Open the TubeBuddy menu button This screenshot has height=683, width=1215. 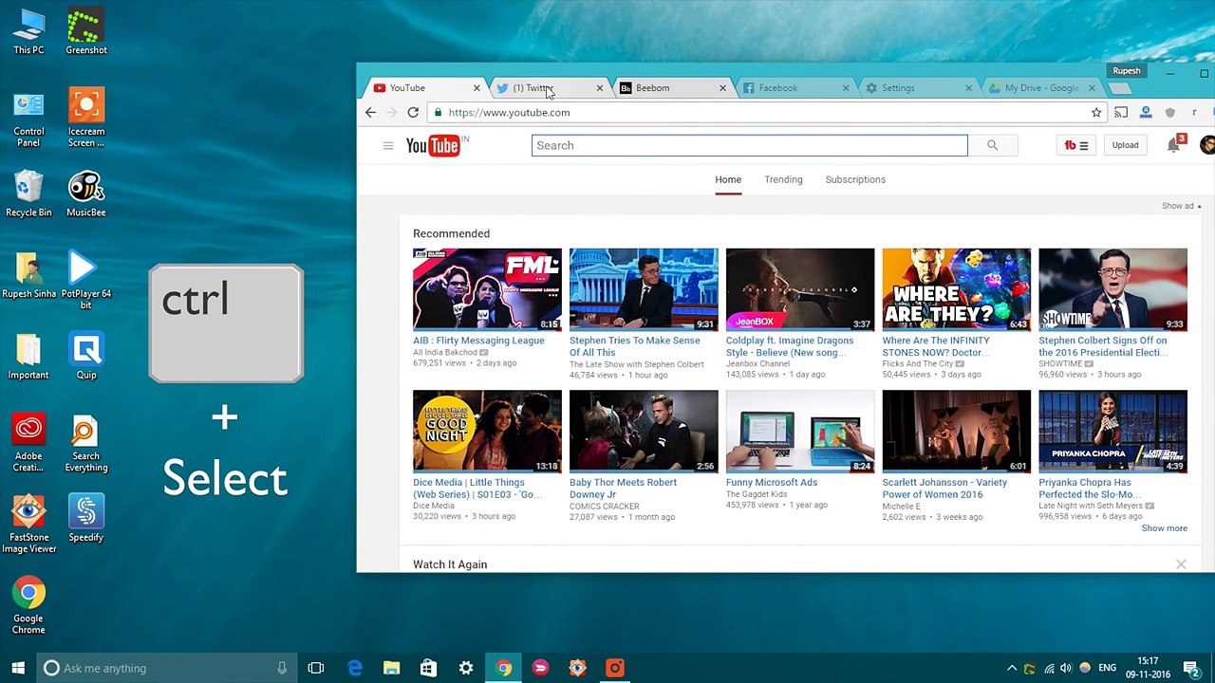tap(1075, 145)
